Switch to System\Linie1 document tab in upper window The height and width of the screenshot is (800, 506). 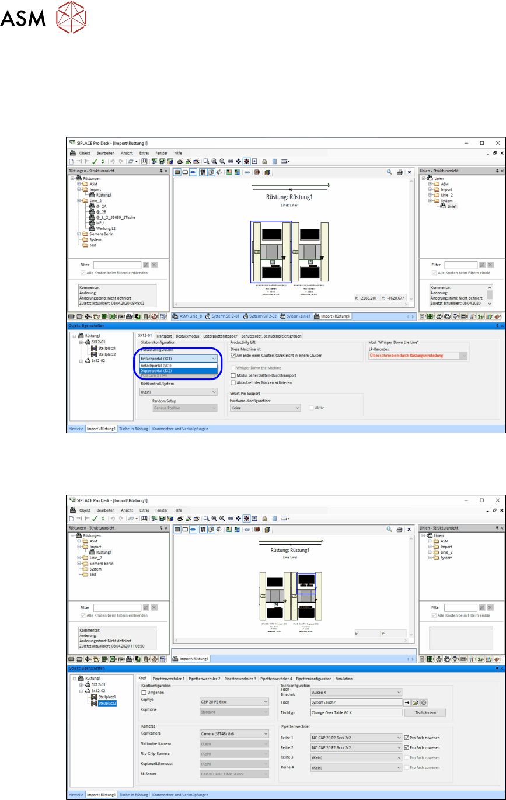pyautogui.click(x=295, y=316)
